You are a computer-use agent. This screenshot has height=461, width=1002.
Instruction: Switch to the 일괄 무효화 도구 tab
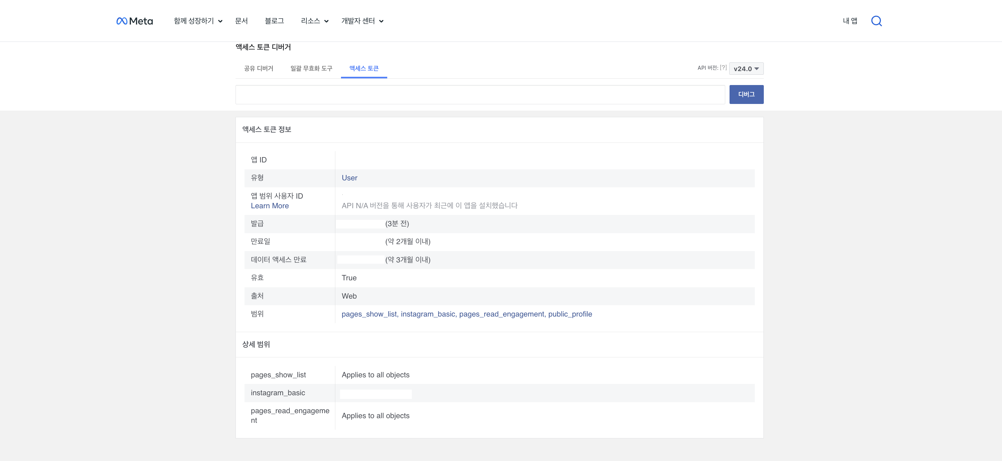[x=311, y=68]
